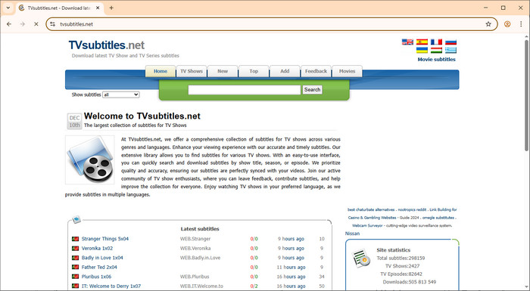
Task: View site information icon in address bar
Action: [52, 24]
